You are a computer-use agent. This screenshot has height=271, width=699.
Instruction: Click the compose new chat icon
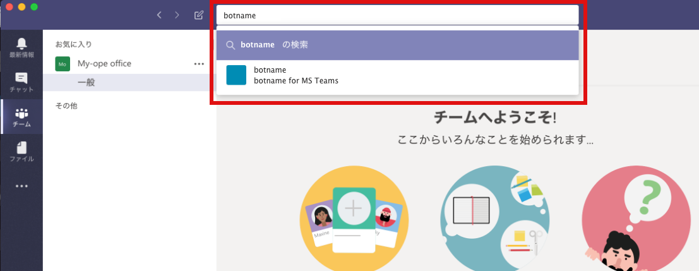coord(199,15)
